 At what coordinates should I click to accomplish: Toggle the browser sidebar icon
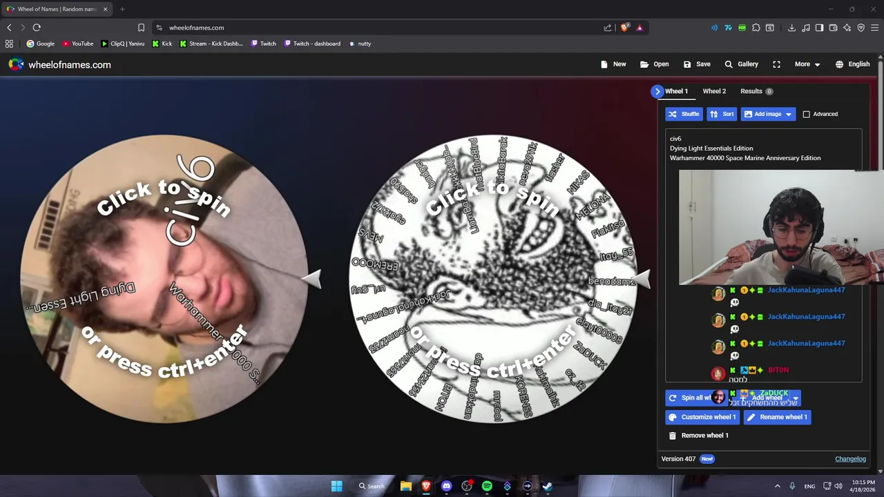tap(819, 28)
